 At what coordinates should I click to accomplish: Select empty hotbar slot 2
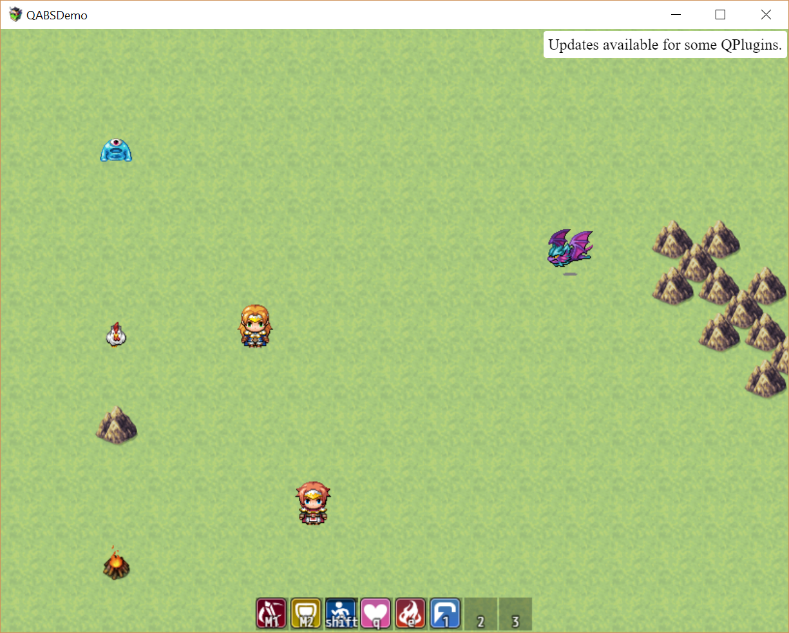tap(480, 613)
